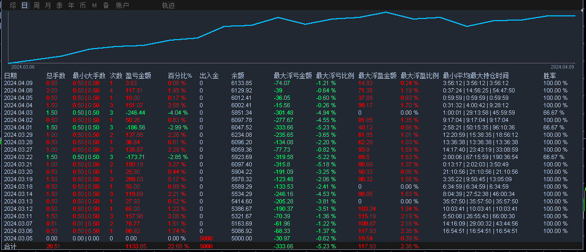Select the 日 daily tab
This screenshot has height=252, width=586.
point(25,5)
